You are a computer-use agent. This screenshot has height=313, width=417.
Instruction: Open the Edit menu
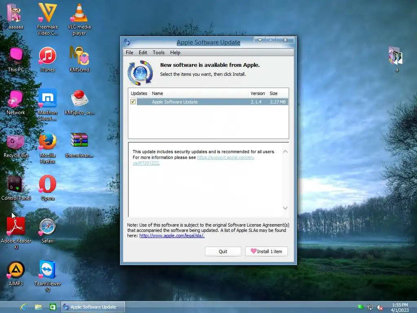[x=143, y=53]
